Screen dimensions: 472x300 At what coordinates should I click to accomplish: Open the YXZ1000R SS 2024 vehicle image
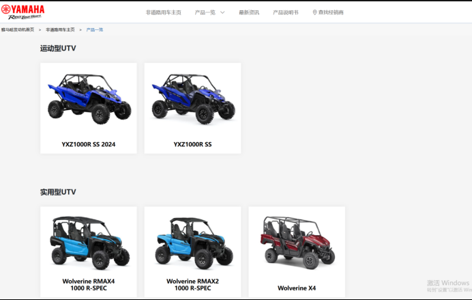(x=89, y=99)
